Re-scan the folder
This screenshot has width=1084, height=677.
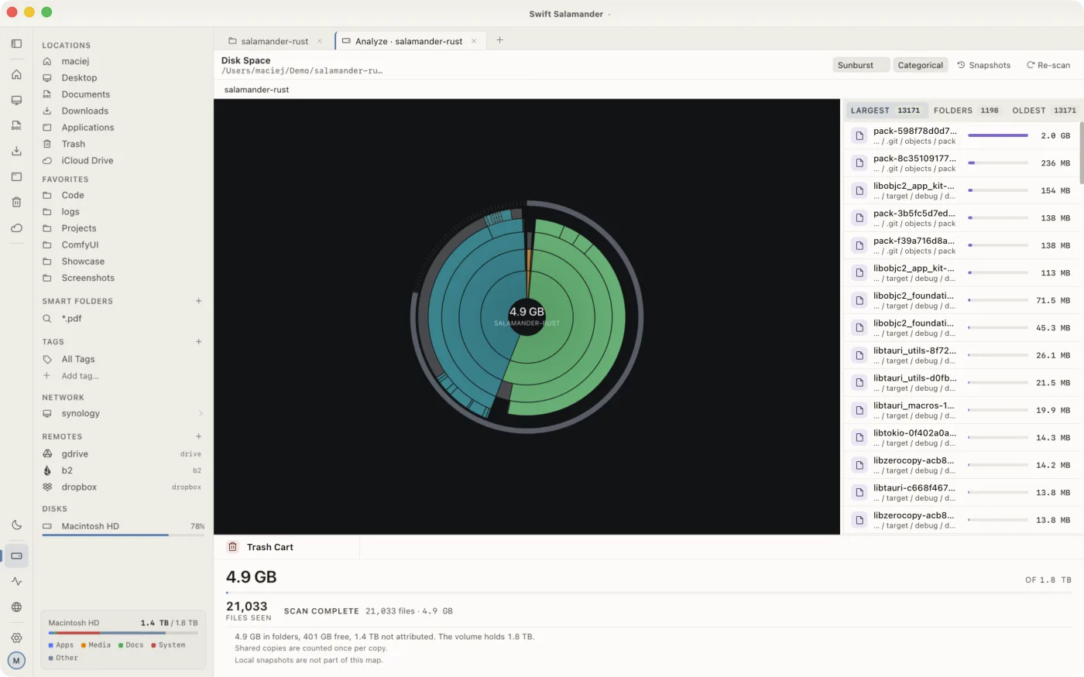click(x=1048, y=65)
